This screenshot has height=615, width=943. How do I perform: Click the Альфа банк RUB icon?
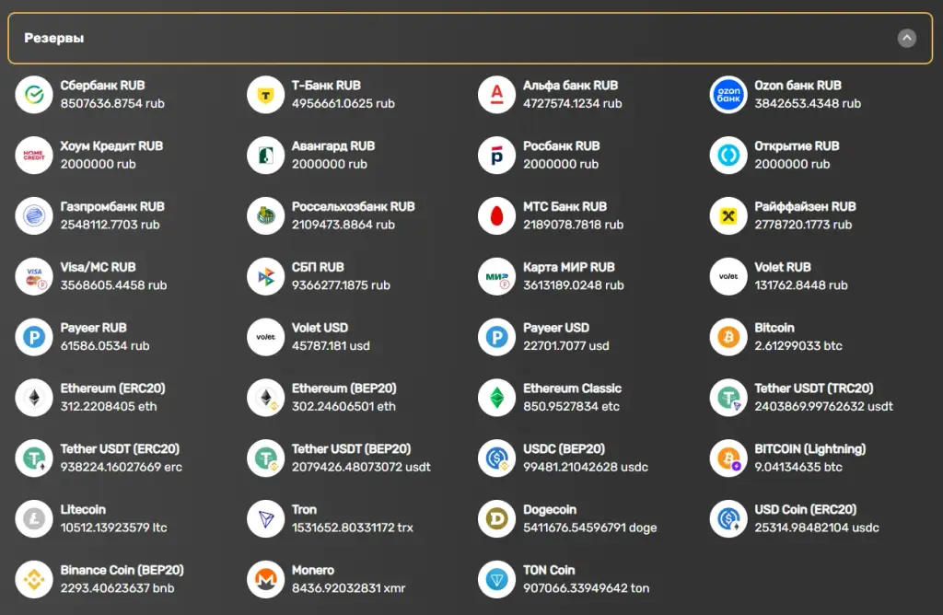click(x=496, y=95)
